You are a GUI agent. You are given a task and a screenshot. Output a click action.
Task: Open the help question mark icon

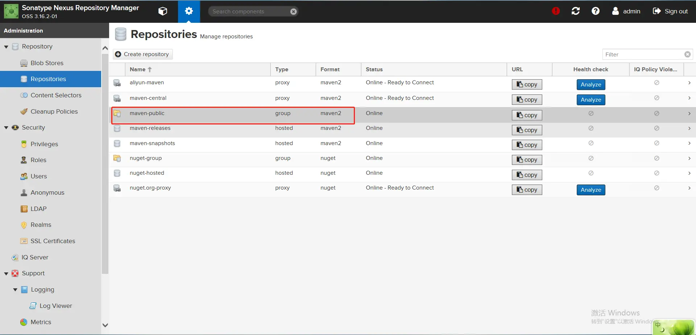click(596, 11)
